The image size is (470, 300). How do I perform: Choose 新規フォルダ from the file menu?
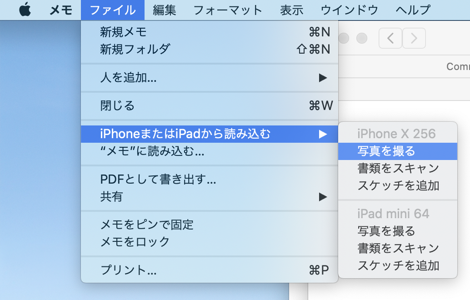coord(210,49)
